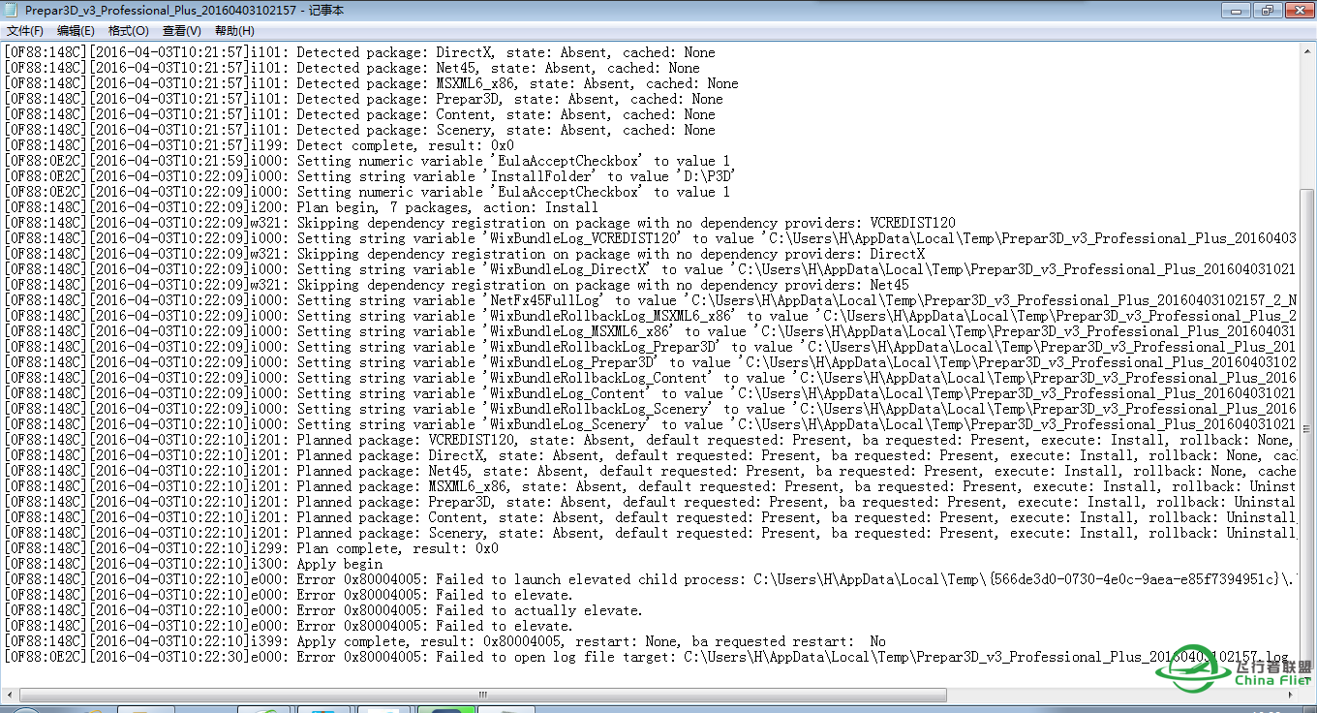
Task: Click the 'Failed to actually elevate.' error line
Action: coord(323,610)
